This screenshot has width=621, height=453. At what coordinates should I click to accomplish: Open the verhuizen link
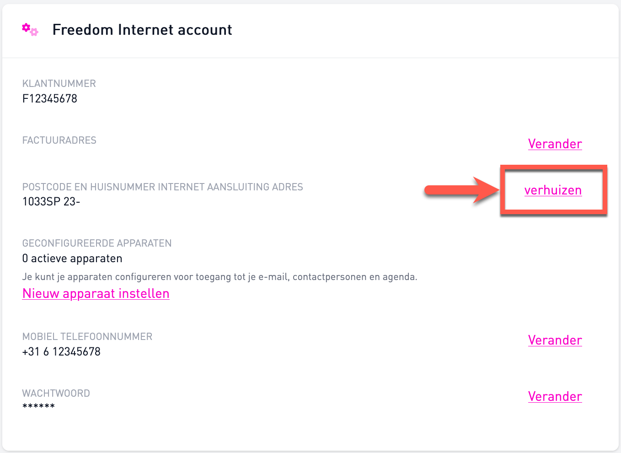coord(553,190)
